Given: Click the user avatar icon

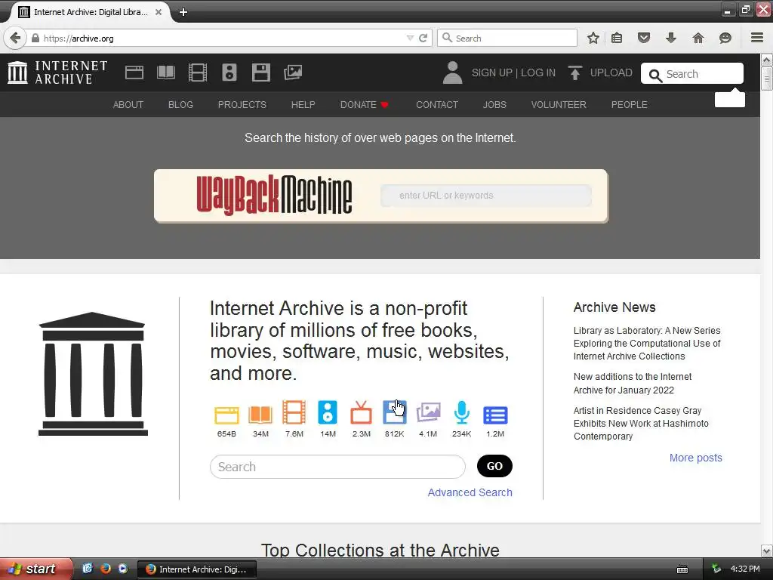Looking at the screenshot, I should pyautogui.click(x=452, y=72).
